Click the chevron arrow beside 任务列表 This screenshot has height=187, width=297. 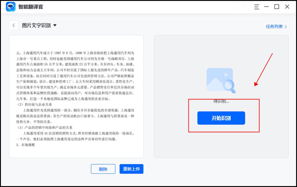[286, 27]
